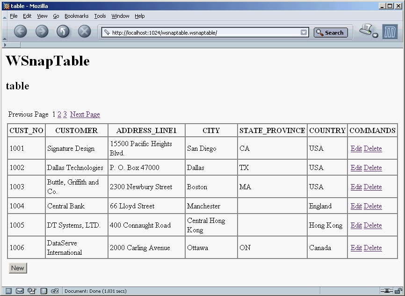Open Composer from the status bar icon
This screenshot has height=296, width=405.
[32, 291]
